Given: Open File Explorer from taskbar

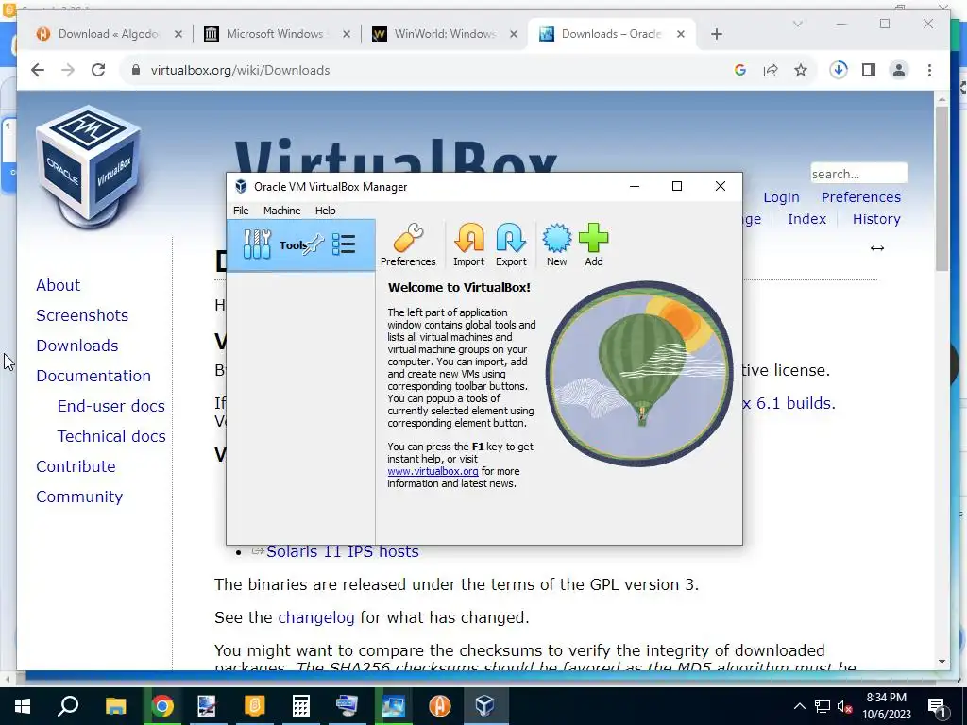Looking at the screenshot, I should (x=115, y=706).
